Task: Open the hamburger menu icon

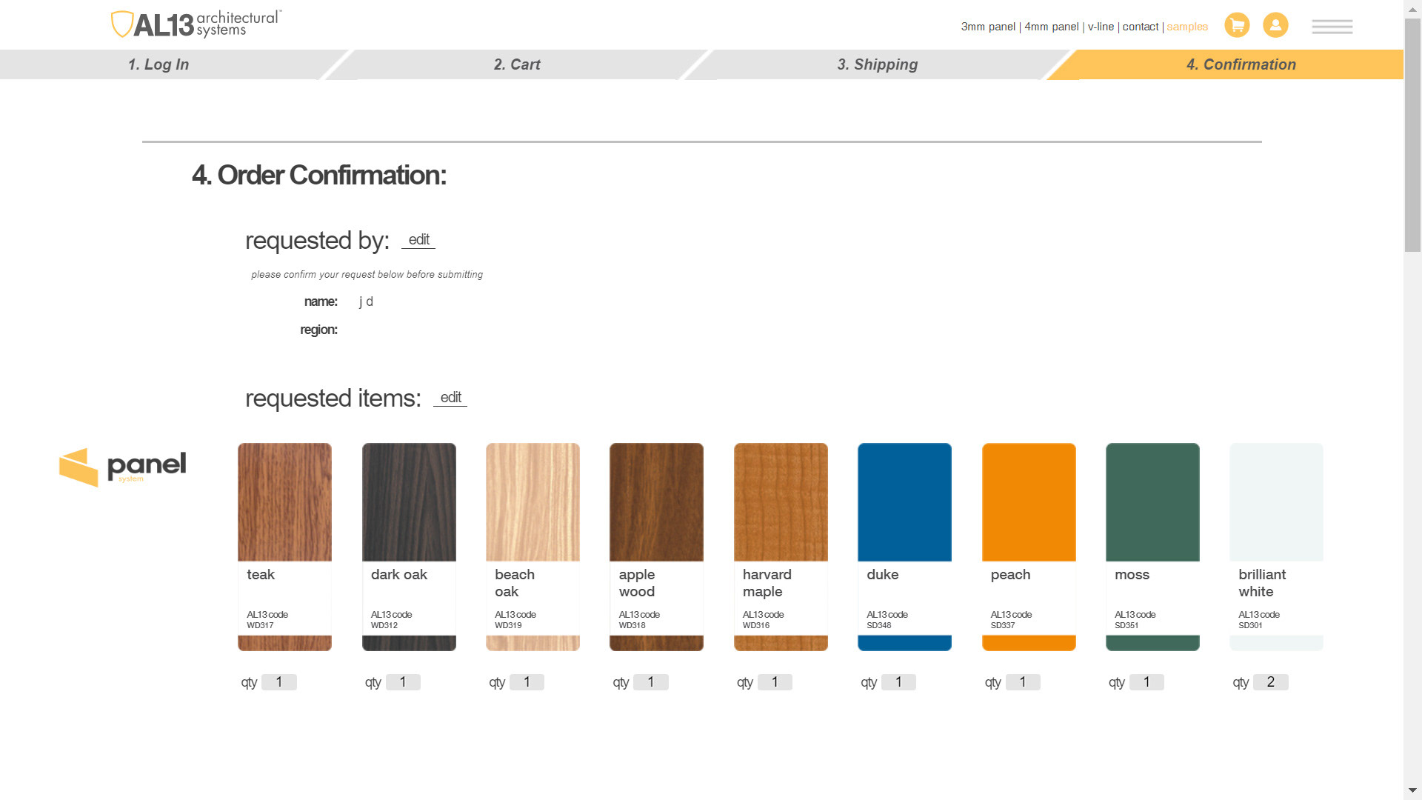Action: click(1332, 27)
